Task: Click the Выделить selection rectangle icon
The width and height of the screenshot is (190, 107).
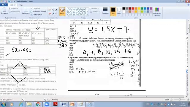Action: click(x=26, y=10)
